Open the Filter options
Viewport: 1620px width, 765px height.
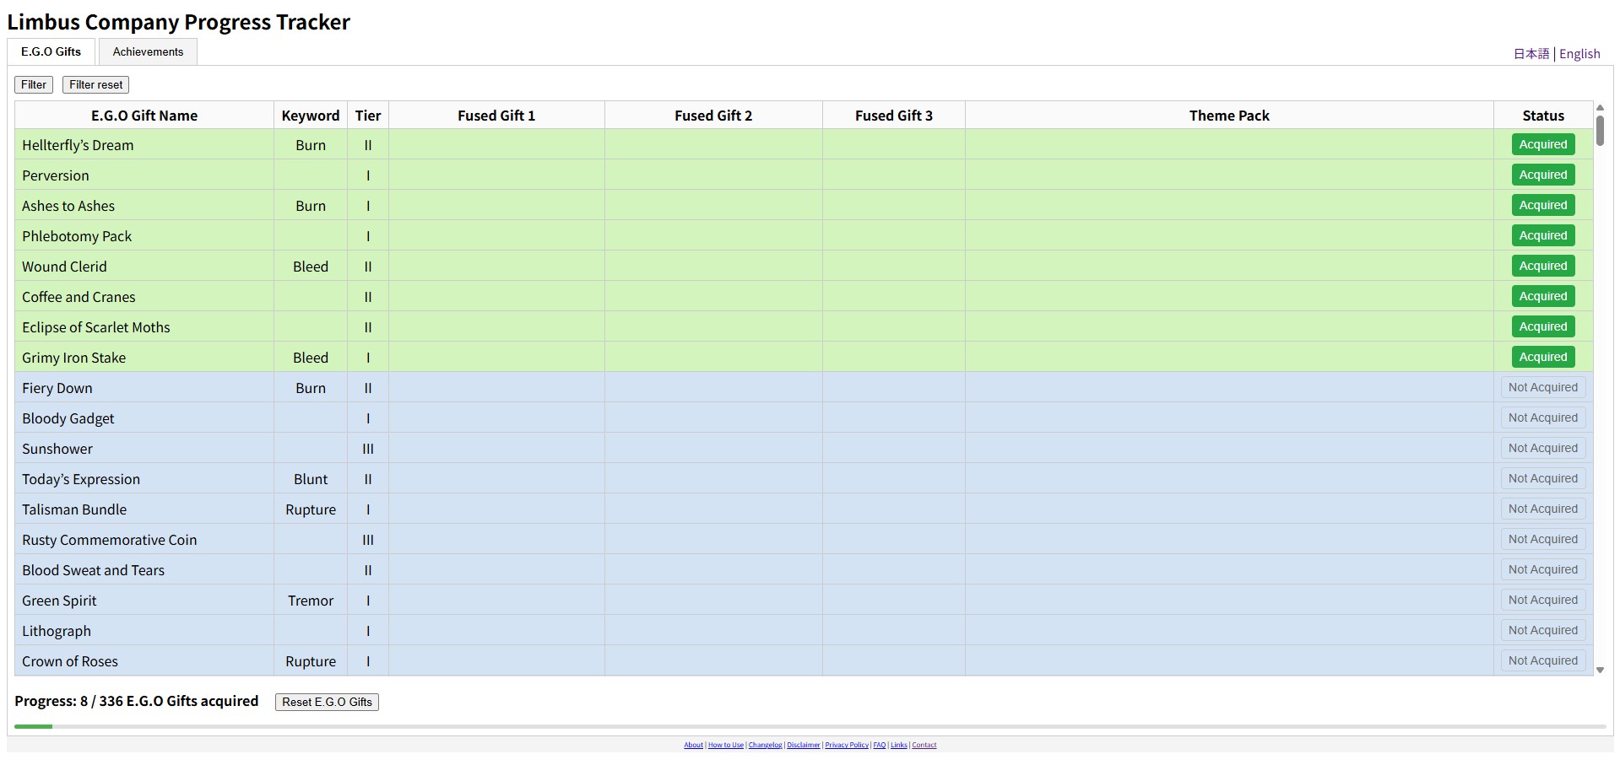33,84
